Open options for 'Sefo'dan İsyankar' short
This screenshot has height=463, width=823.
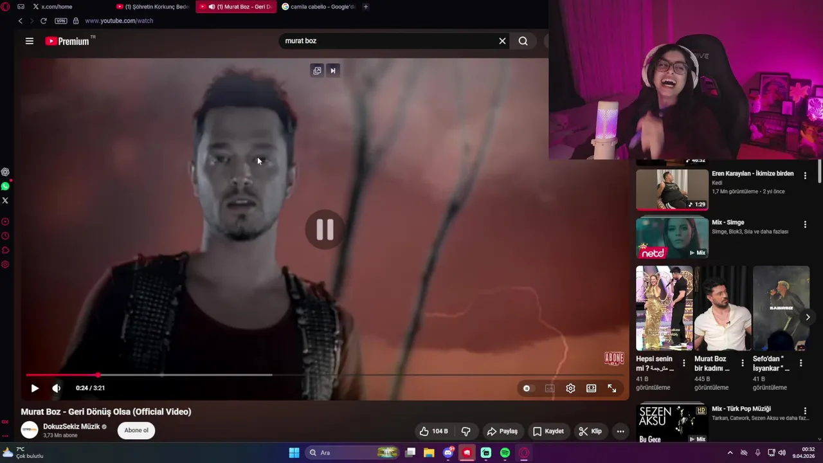point(800,363)
